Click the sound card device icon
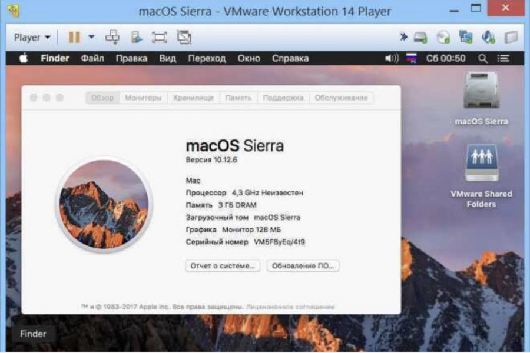 pyautogui.click(x=488, y=37)
